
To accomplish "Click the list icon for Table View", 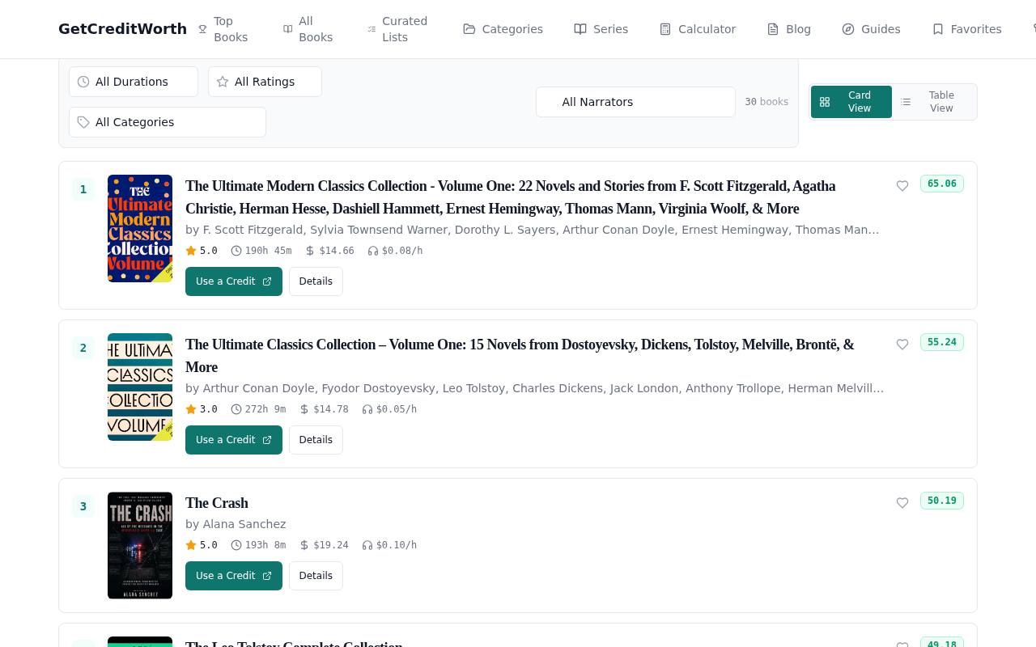I will [x=906, y=102].
